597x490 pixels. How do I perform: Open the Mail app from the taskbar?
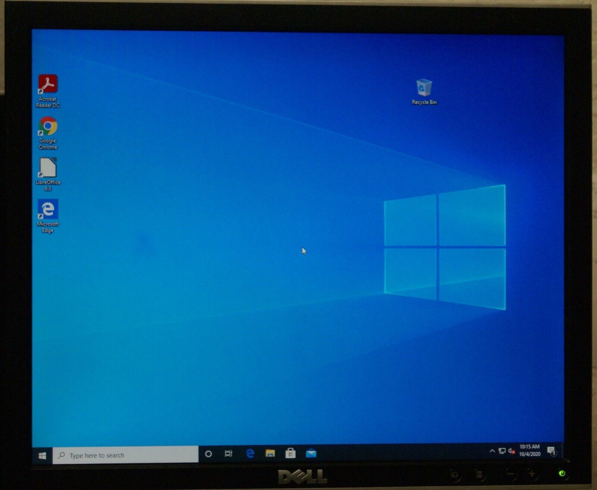click(x=311, y=453)
